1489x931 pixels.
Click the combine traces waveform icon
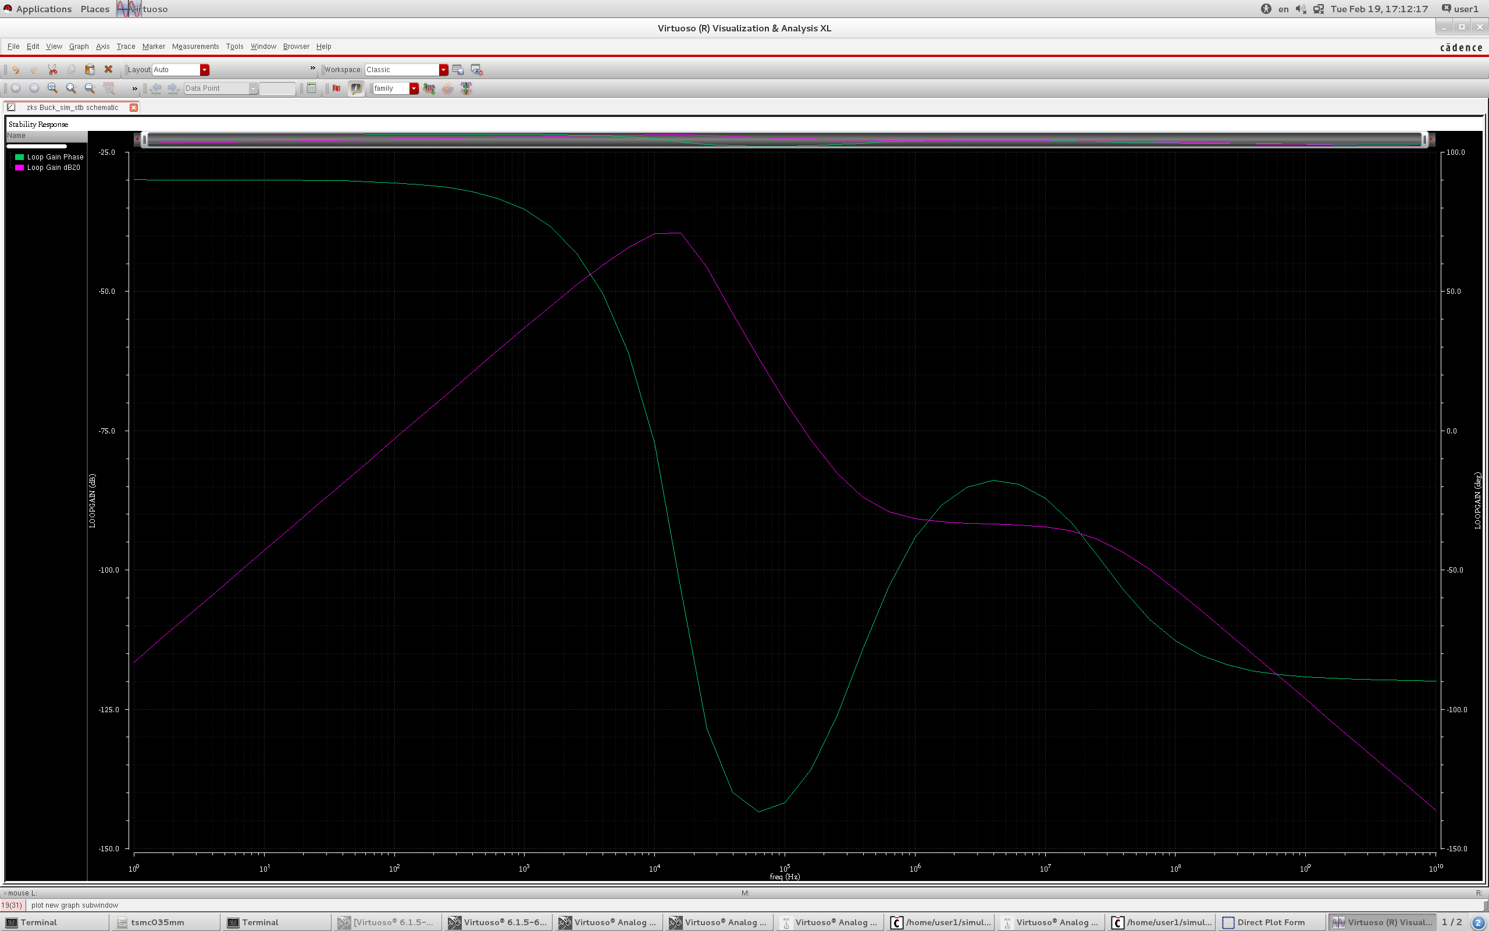pyautogui.click(x=466, y=88)
